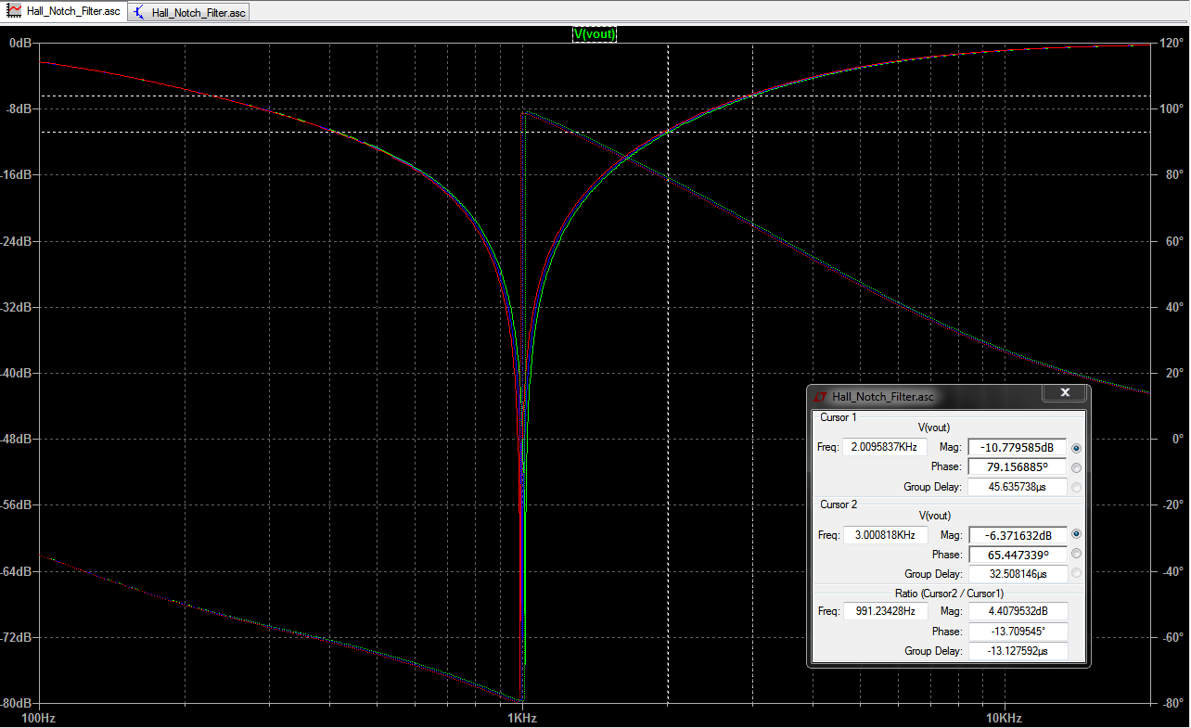Click the 10KHz frequency axis label

(1005, 719)
